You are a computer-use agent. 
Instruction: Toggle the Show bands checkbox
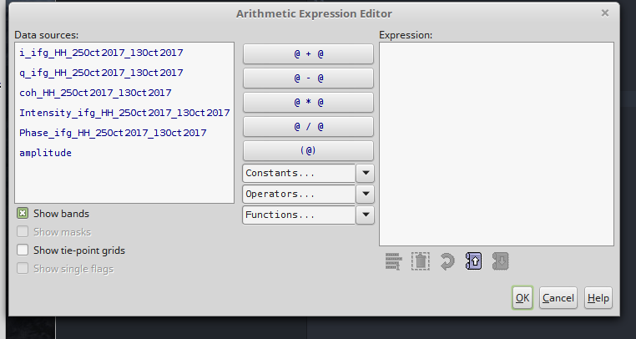[23, 214]
